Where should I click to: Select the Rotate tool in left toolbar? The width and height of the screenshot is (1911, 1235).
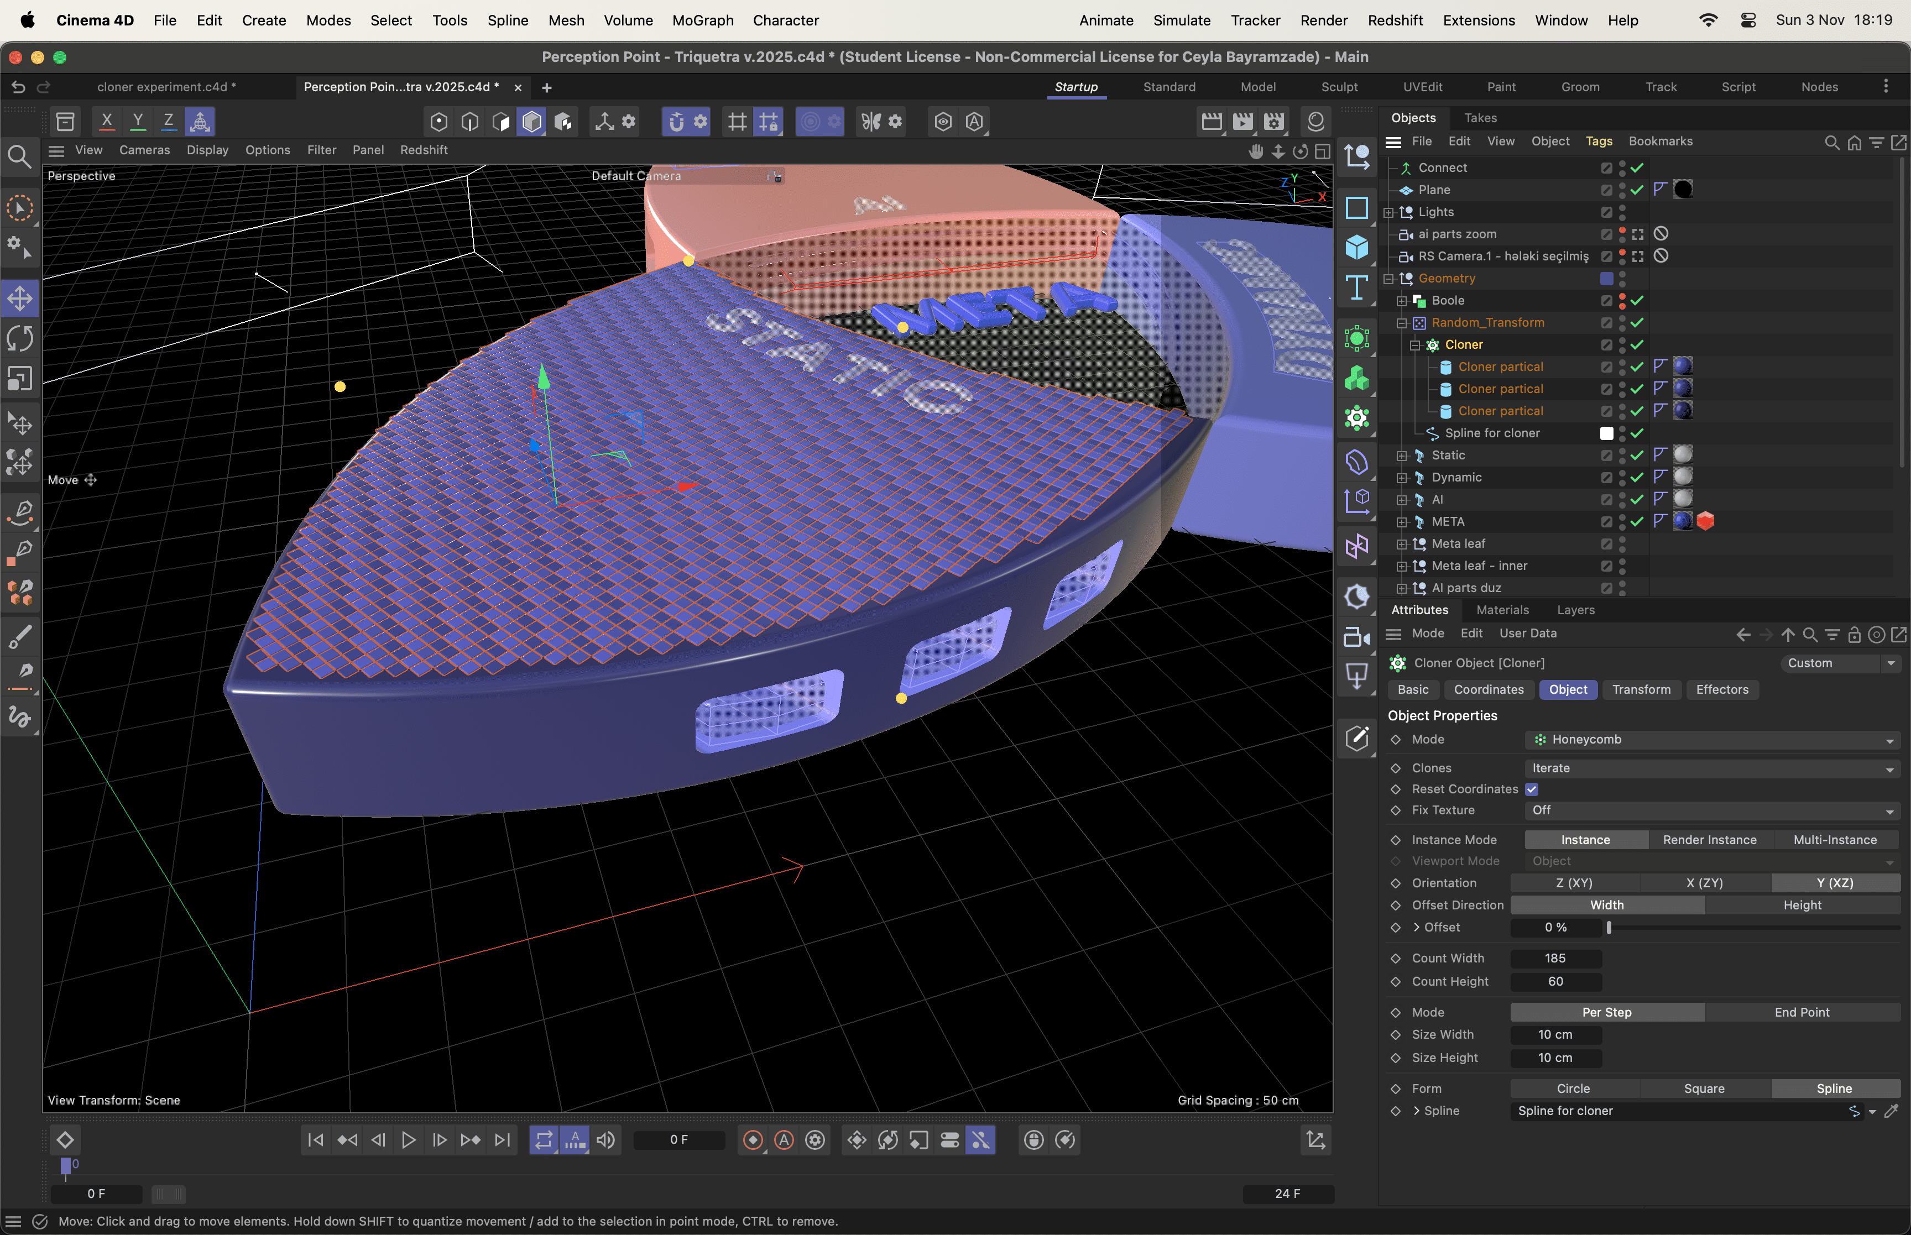coord(20,338)
